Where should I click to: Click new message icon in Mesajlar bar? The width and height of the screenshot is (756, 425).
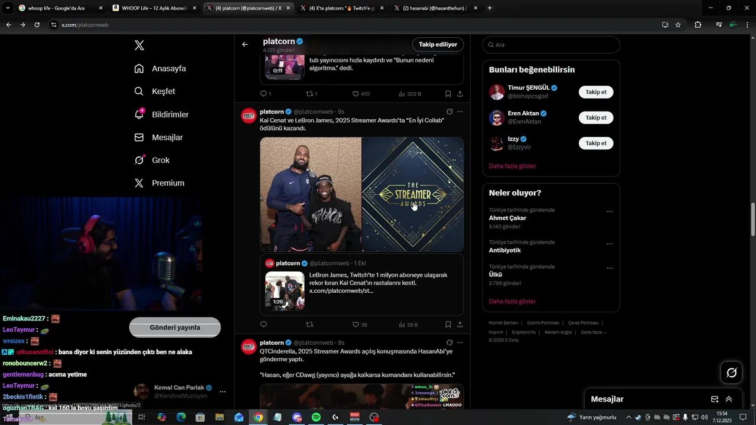tap(715, 399)
